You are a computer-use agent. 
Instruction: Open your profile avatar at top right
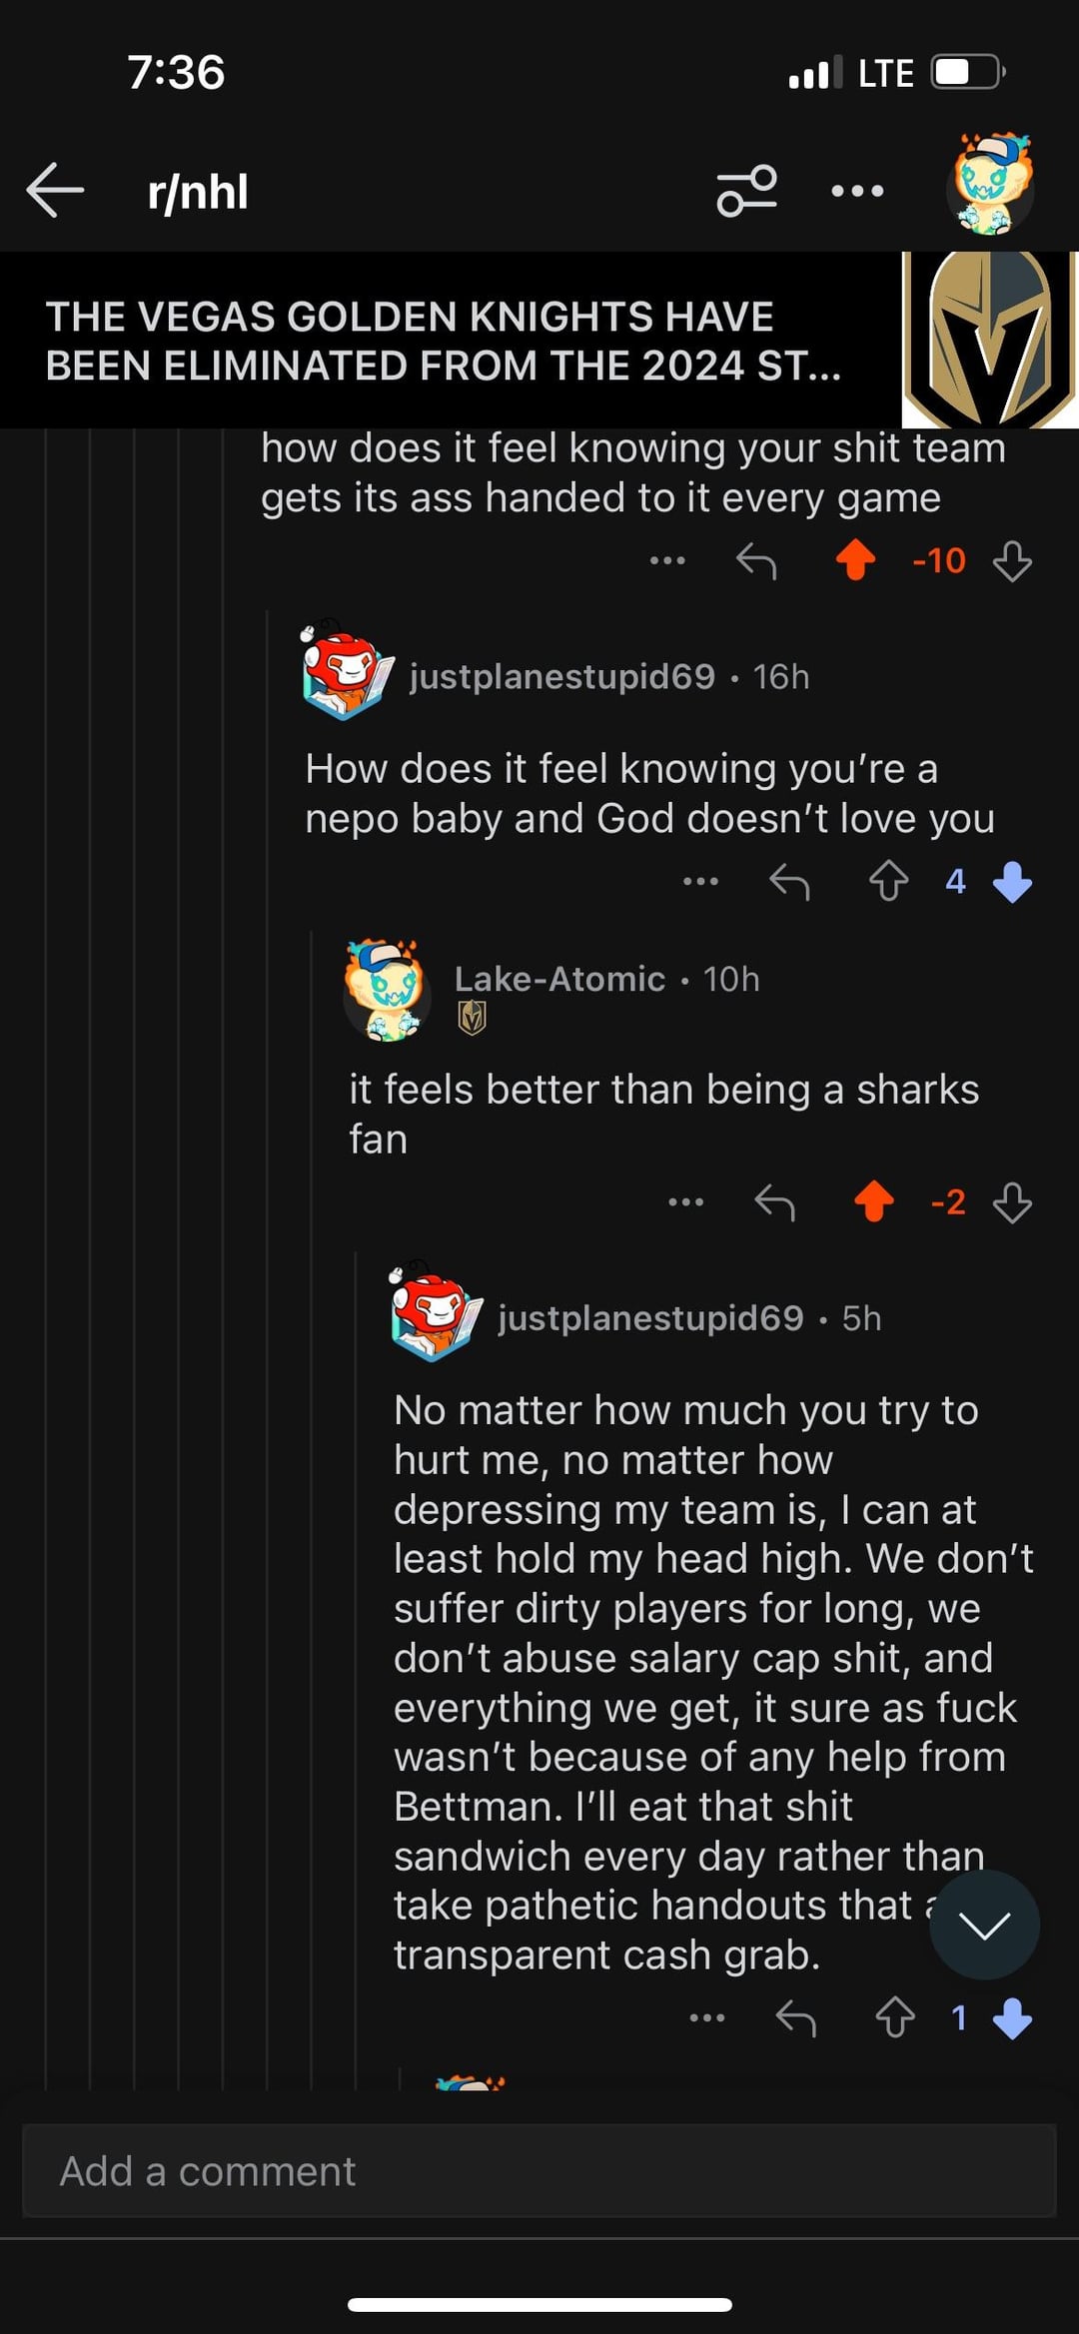coord(990,186)
